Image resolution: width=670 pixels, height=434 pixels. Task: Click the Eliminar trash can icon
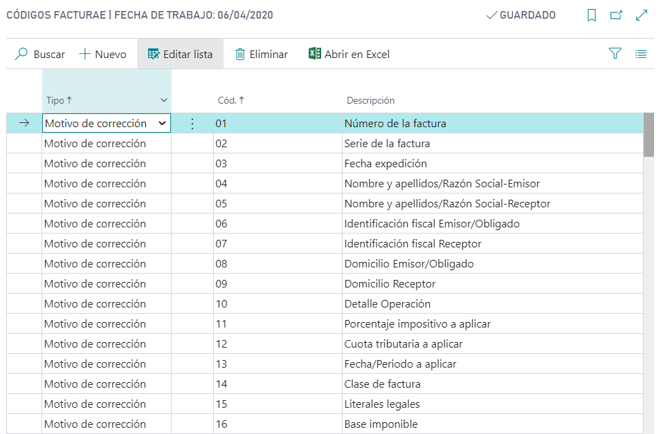[240, 54]
